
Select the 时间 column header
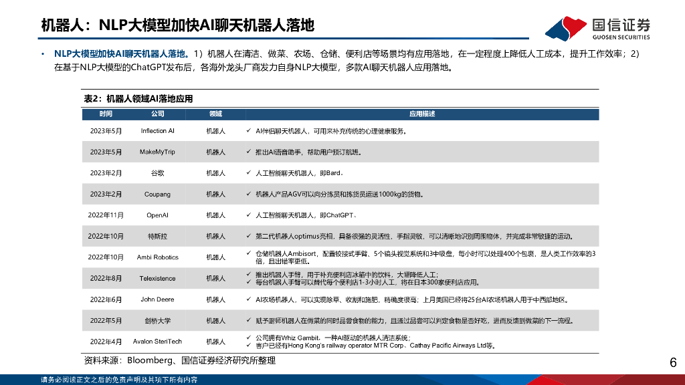click(105, 114)
